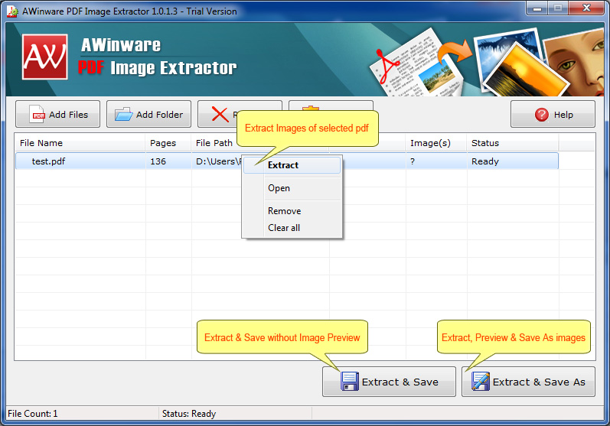The height and width of the screenshot is (426, 610).
Task: Click the Pages column header
Action: 168,143
